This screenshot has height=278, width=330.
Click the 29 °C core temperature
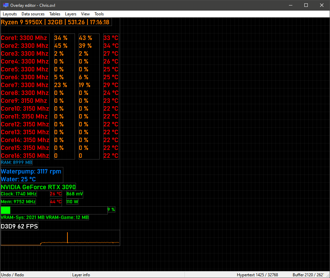coord(111,85)
